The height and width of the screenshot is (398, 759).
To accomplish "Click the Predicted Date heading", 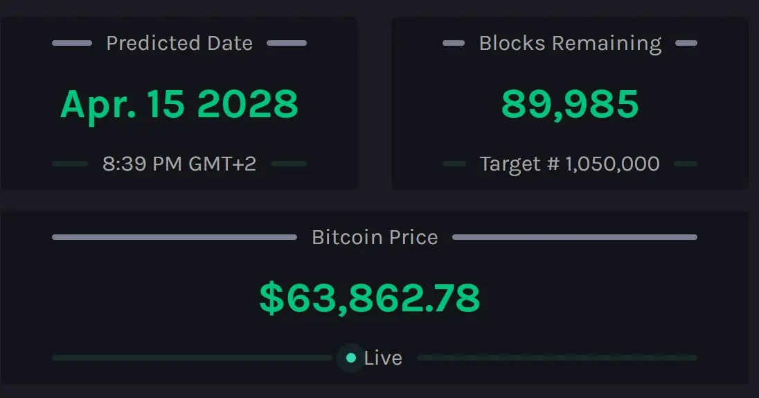I will click(179, 43).
